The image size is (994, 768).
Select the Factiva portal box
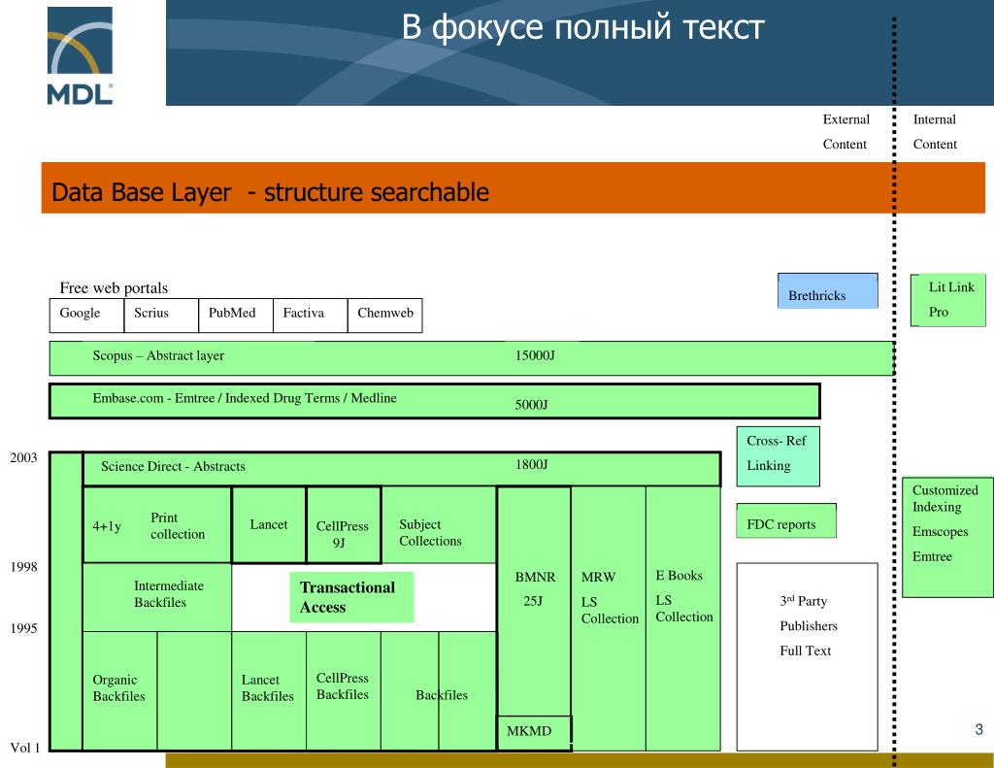tap(311, 316)
